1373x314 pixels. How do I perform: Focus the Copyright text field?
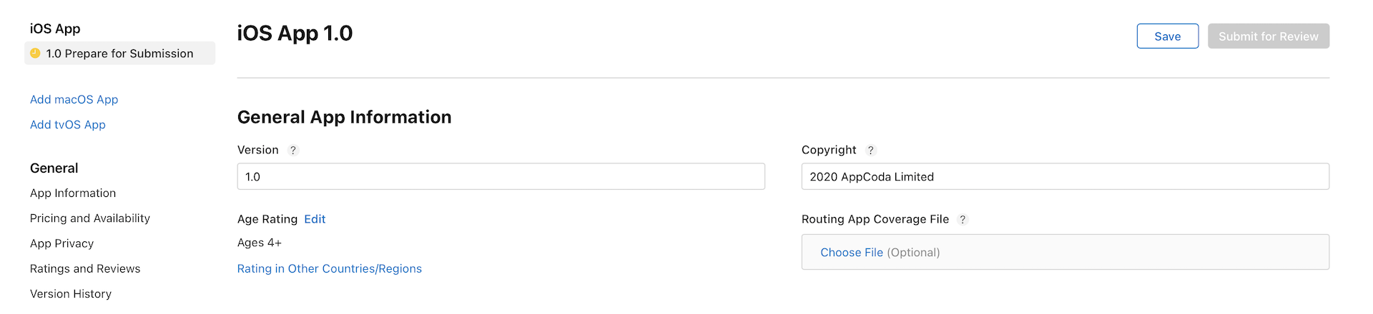[x=1064, y=177]
